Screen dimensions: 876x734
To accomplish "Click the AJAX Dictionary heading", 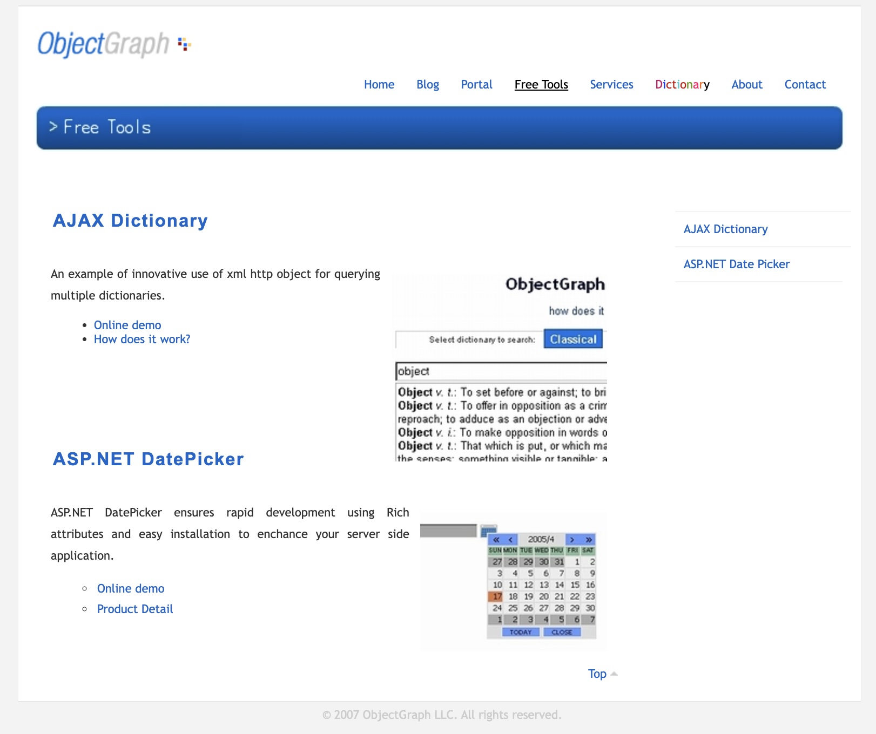I will point(130,221).
